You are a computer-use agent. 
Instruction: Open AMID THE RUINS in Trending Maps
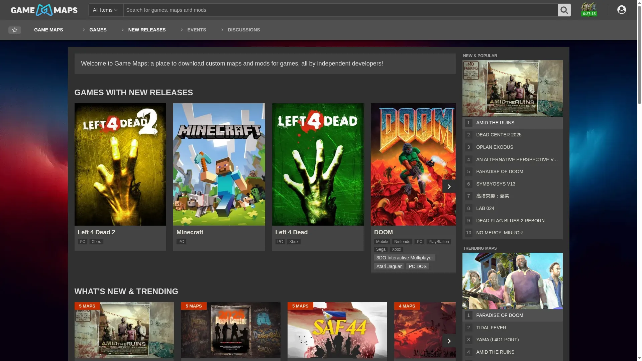click(x=513, y=352)
